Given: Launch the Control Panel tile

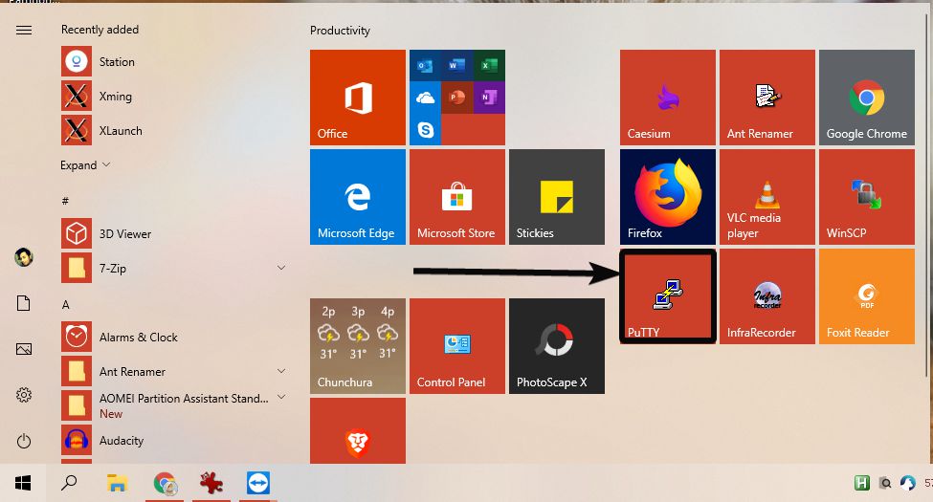Looking at the screenshot, I should pos(457,346).
